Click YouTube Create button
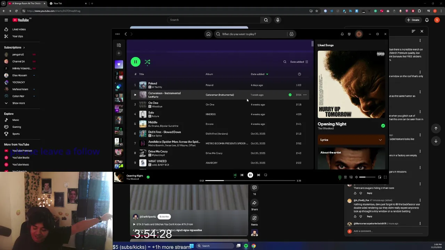Viewport: 445px width, 250px height. tap(413, 20)
